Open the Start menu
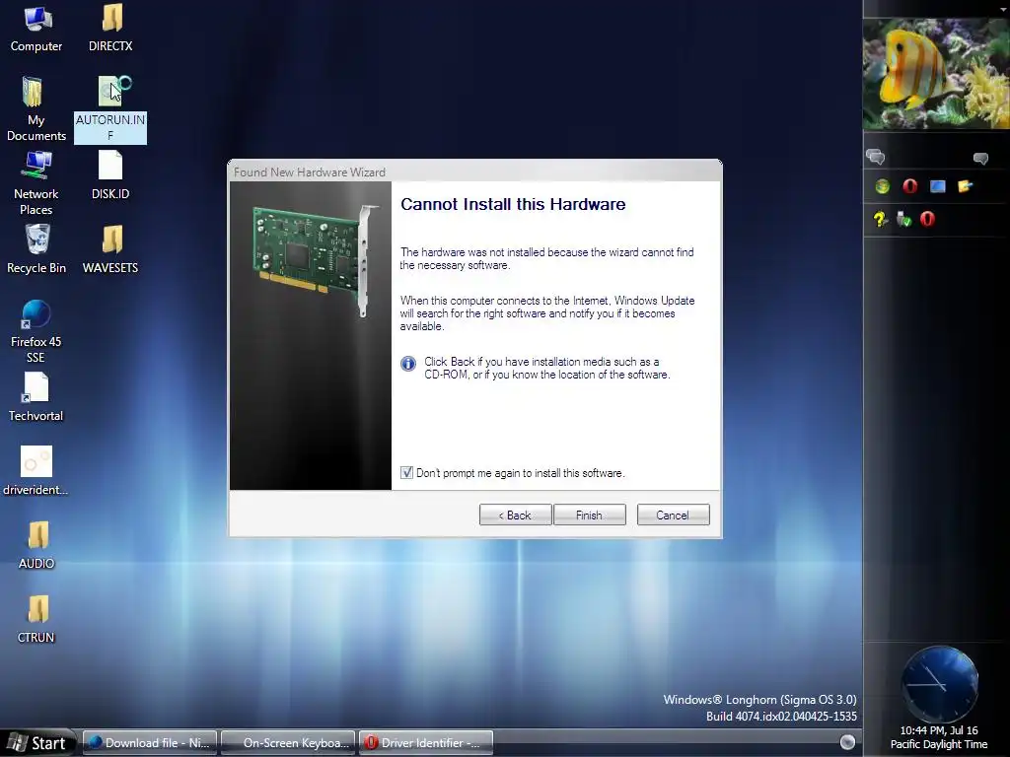The width and height of the screenshot is (1010, 757). coord(37,743)
